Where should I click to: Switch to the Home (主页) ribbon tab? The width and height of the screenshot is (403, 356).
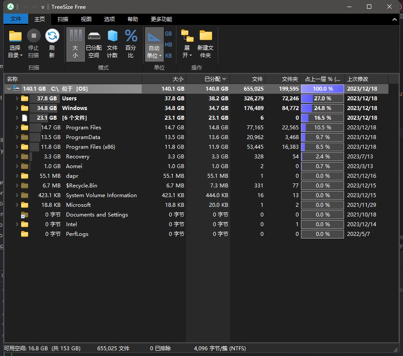pyautogui.click(x=40, y=19)
